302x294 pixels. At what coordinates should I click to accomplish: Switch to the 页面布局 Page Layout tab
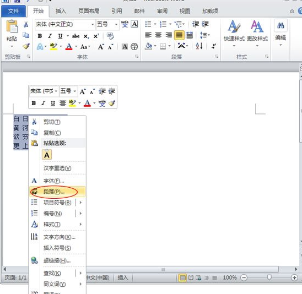(89, 11)
